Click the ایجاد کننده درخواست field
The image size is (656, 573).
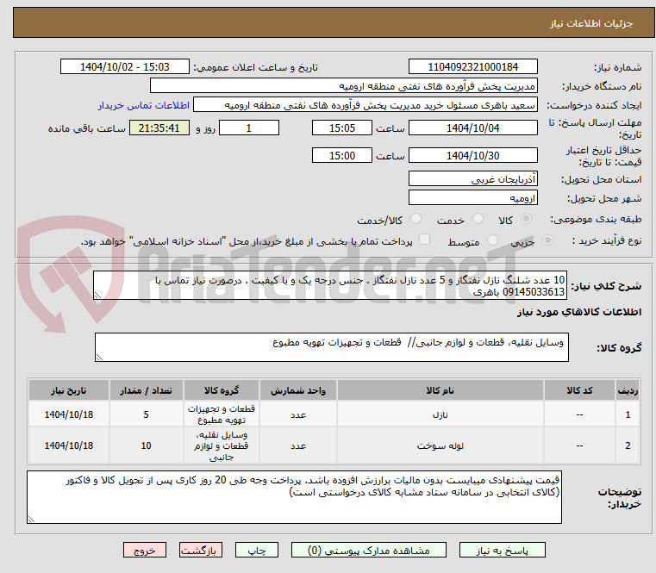365,104
